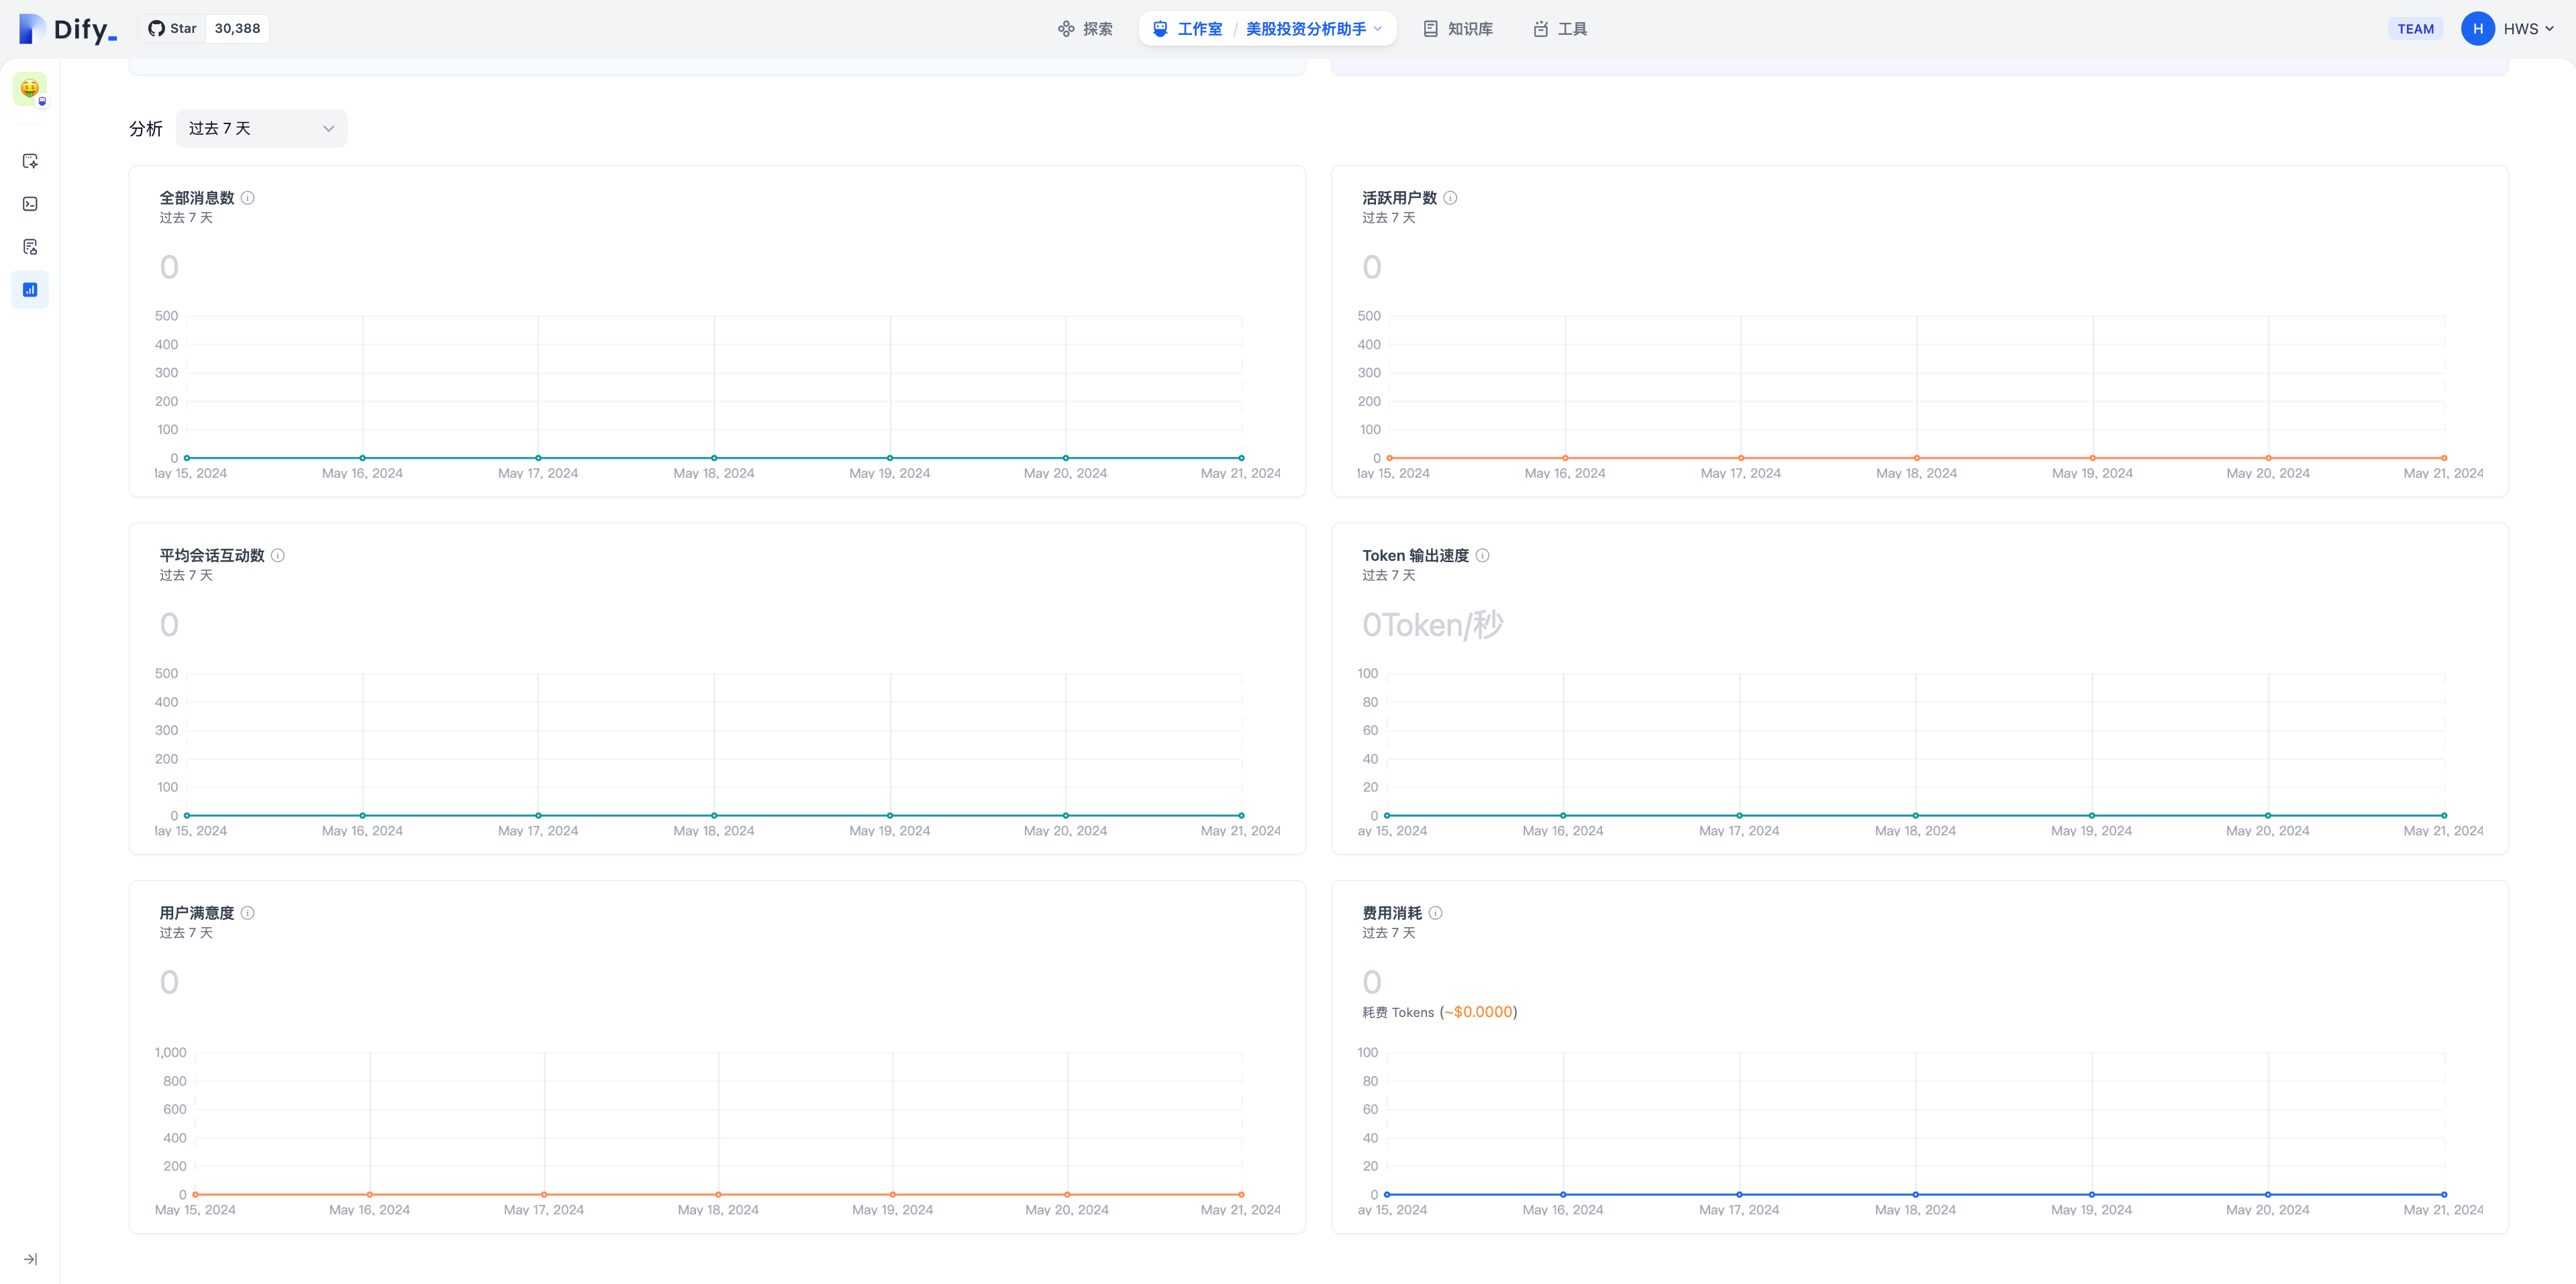2576x1284 pixels.
Task: Click the H user avatar
Action: (2477, 29)
